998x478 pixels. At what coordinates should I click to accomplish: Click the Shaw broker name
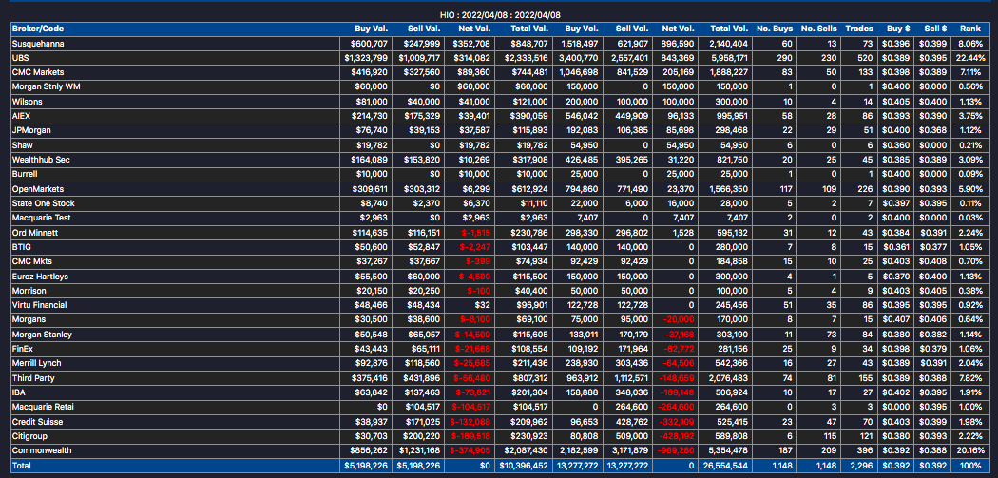click(x=22, y=145)
